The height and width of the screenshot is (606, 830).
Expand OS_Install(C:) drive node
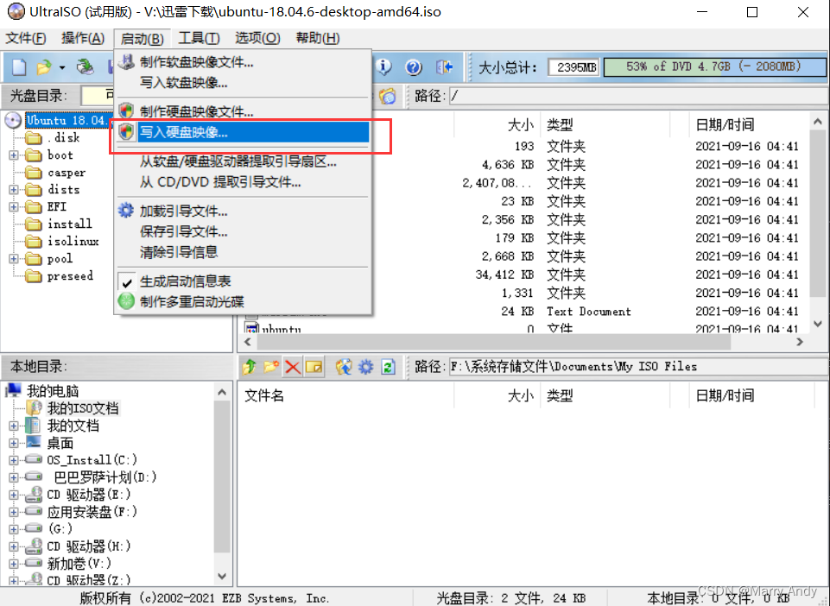(13, 460)
